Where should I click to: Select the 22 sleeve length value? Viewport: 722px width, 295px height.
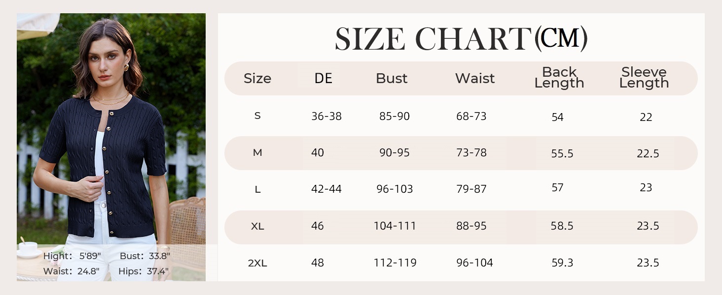(x=646, y=117)
